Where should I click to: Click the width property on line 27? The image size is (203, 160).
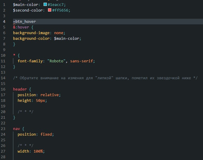23,151
